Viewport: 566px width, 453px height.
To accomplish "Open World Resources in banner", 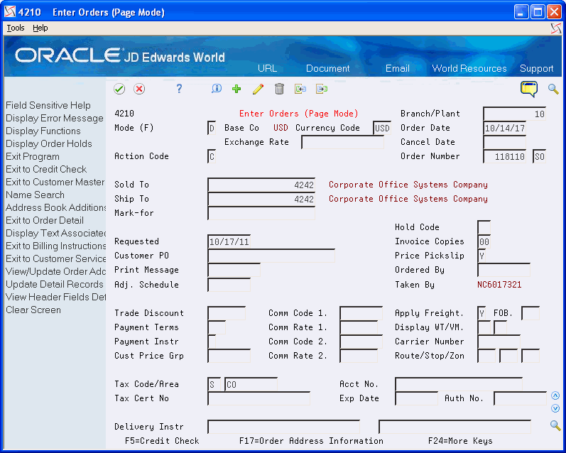I will pyautogui.click(x=469, y=69).
